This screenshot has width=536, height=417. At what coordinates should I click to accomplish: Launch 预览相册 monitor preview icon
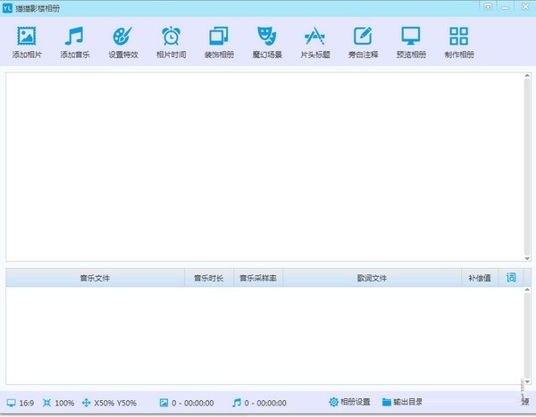pos(411,36)
